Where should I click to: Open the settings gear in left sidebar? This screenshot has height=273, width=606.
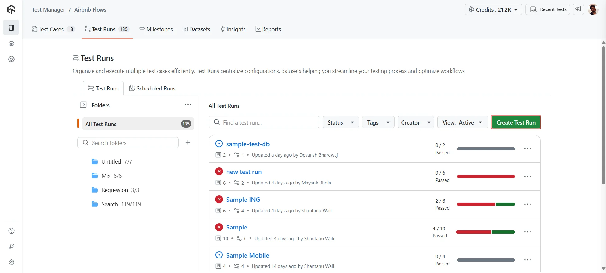coord(11,59)
